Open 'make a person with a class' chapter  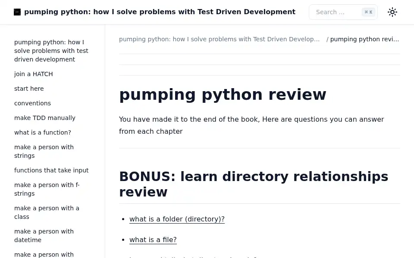click(x=47, y=212)
